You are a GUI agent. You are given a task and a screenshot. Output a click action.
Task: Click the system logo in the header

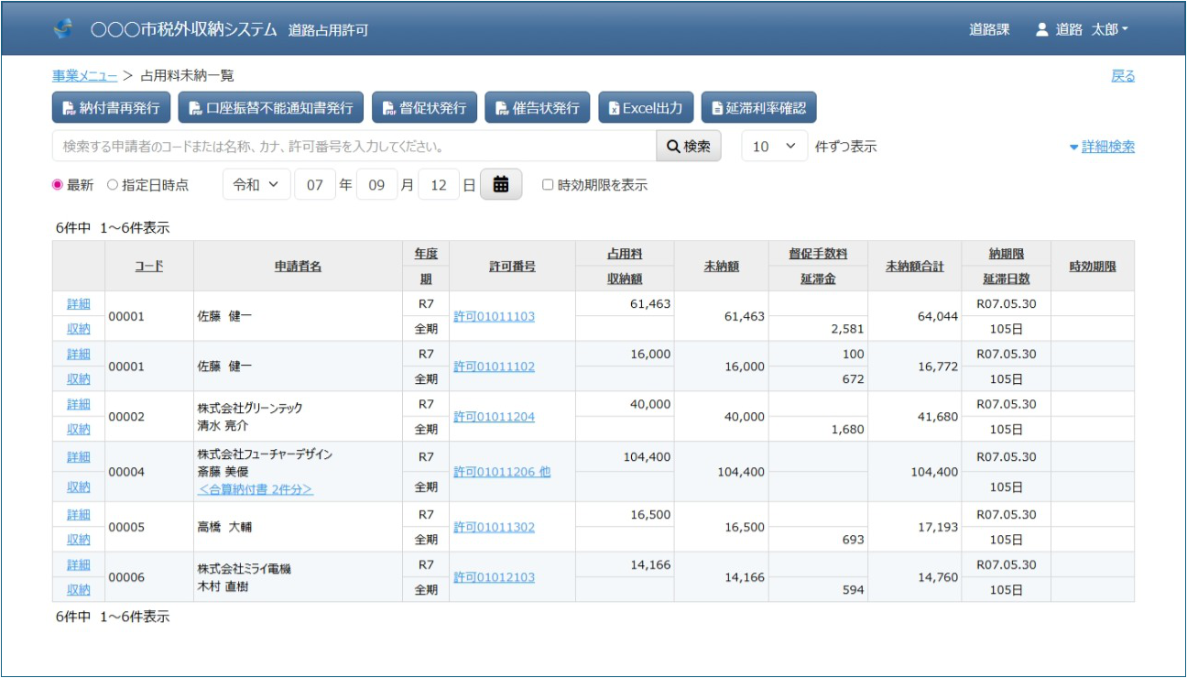[63, 29]
